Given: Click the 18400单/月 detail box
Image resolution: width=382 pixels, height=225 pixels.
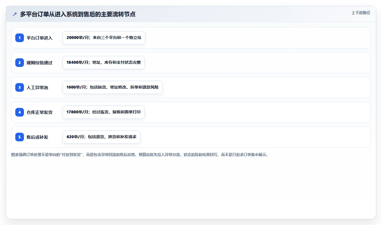Looking at the screenshot, I should click(x=104, y=63).
